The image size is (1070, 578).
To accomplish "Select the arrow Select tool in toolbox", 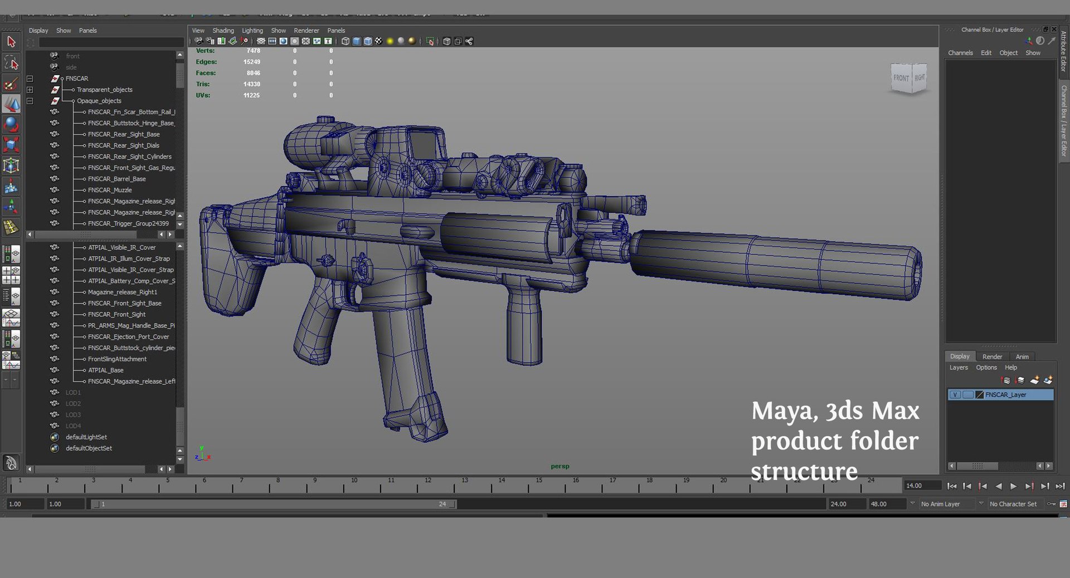I will pyautogui.click(x=11, y=41).
